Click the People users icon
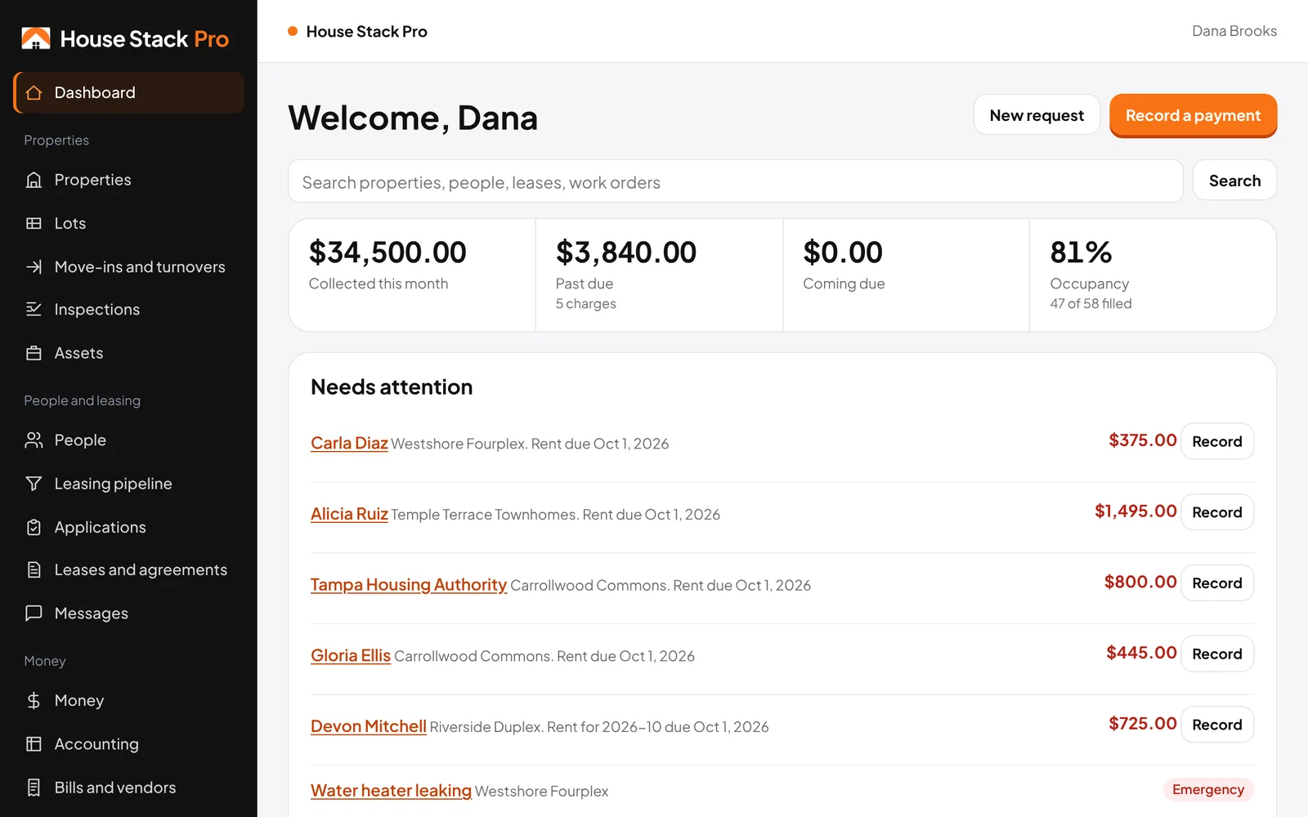This screenshot has width=1308, height=817. (34, 440)
